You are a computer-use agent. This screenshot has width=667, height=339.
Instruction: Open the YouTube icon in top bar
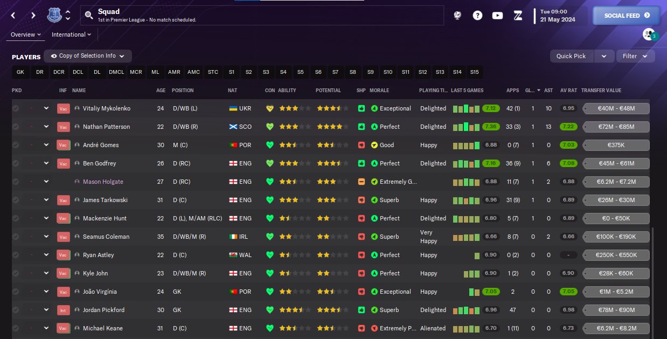[497, 16]
